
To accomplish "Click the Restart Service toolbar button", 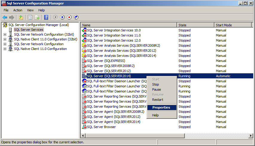I will [x=76, y=17].
